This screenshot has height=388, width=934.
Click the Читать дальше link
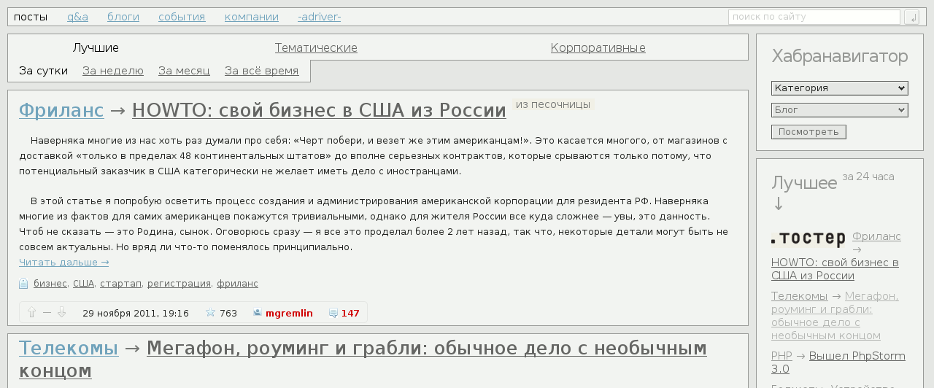(64, 263)
